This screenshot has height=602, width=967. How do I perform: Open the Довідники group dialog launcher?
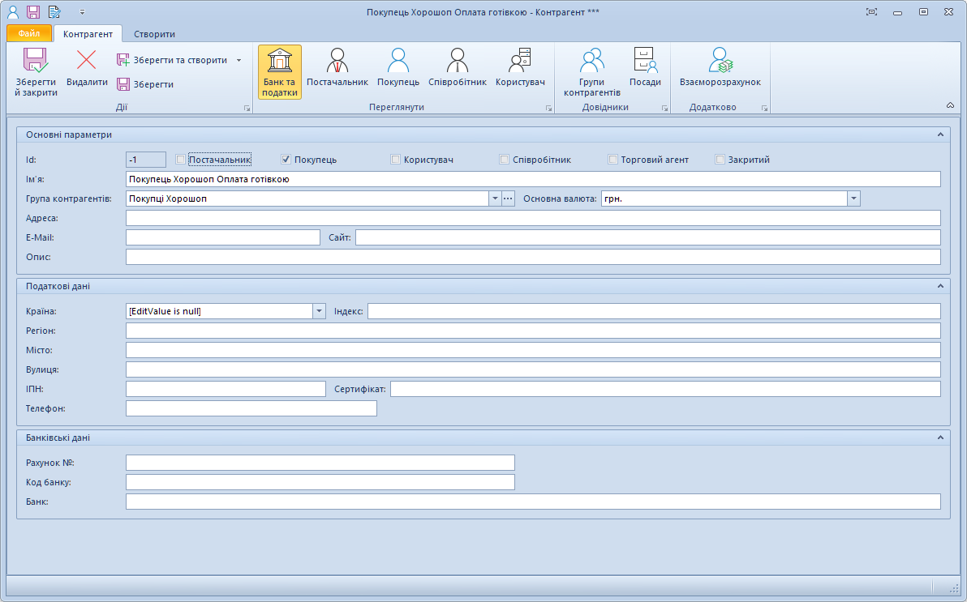pos(665,108)
